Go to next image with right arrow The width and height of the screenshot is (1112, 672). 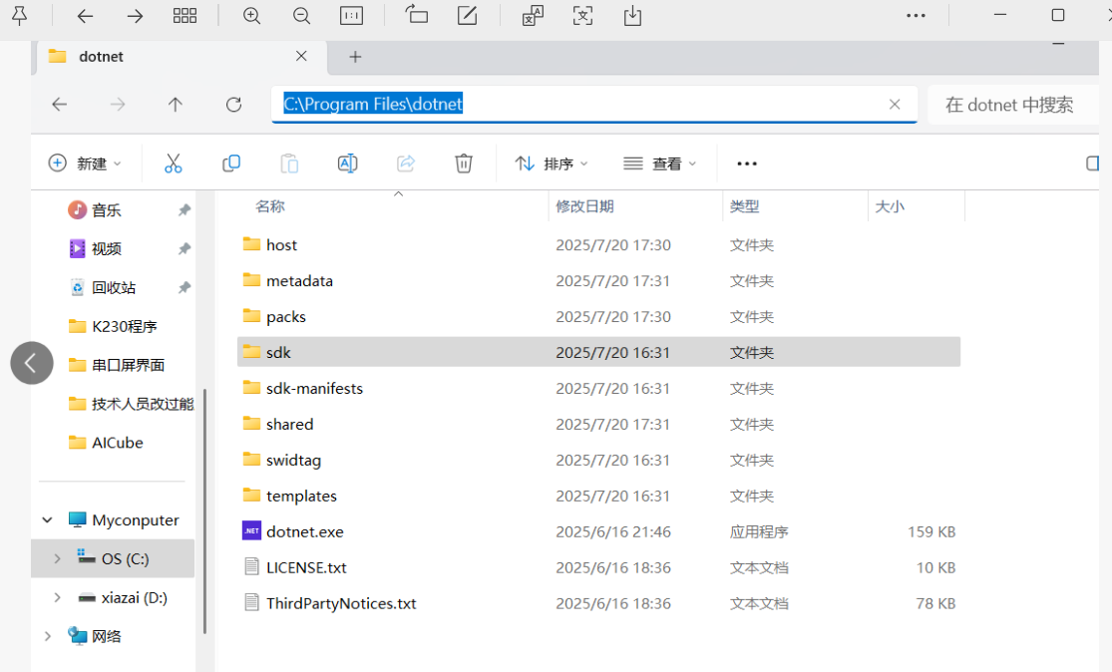point(135,16)
